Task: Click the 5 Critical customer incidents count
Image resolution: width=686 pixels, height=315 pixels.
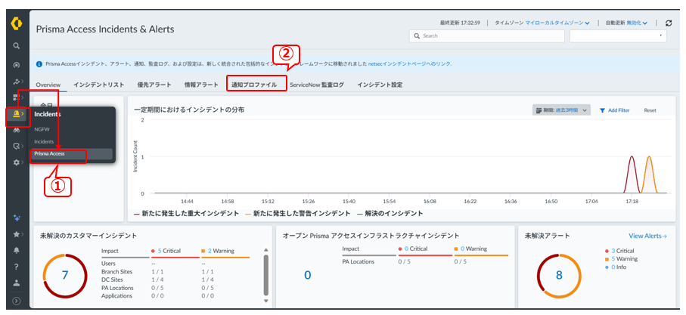Action: (x=169, y=251)
